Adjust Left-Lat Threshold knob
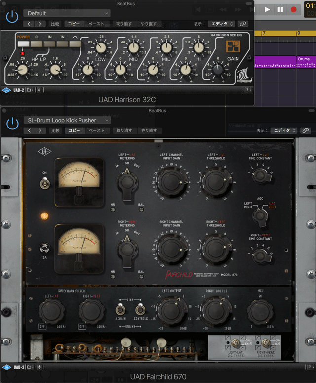The width and height of the screenshot is (316, 383). tap(216, 182)
